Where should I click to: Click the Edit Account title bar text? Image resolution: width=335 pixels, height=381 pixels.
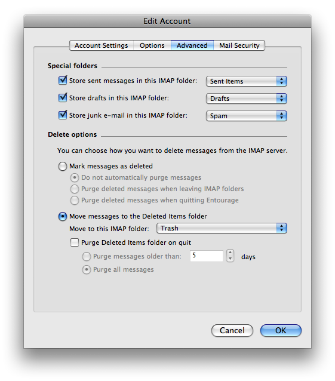167,21
